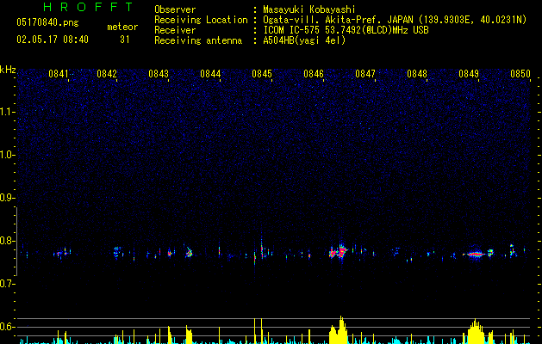Select the meteor count value 31
Screen dimensions: 542x344
click(x=125, y=40)
